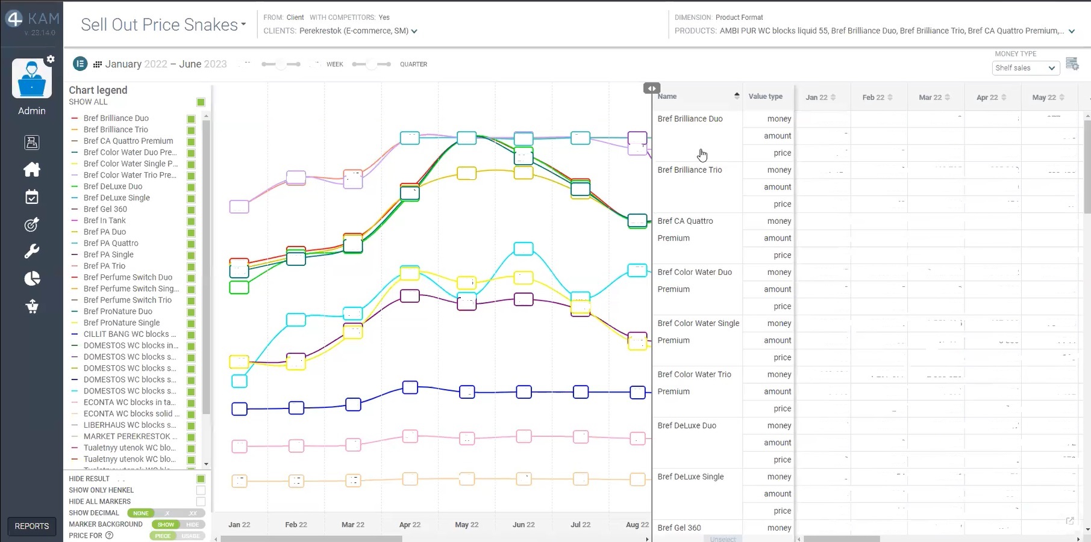Toggle Bref In Tank legend checkbox
Screen dimensions: 1091x542
(191, 221)
